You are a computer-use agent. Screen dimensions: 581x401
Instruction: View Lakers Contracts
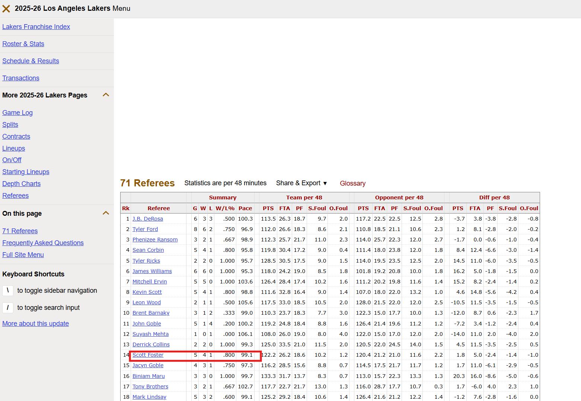click(16, 137)
